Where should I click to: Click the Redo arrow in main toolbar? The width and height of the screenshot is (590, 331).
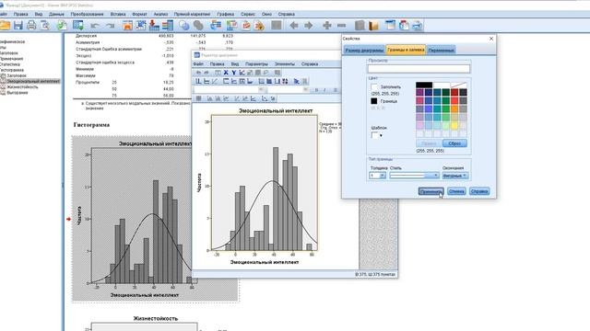coord(110,26)
